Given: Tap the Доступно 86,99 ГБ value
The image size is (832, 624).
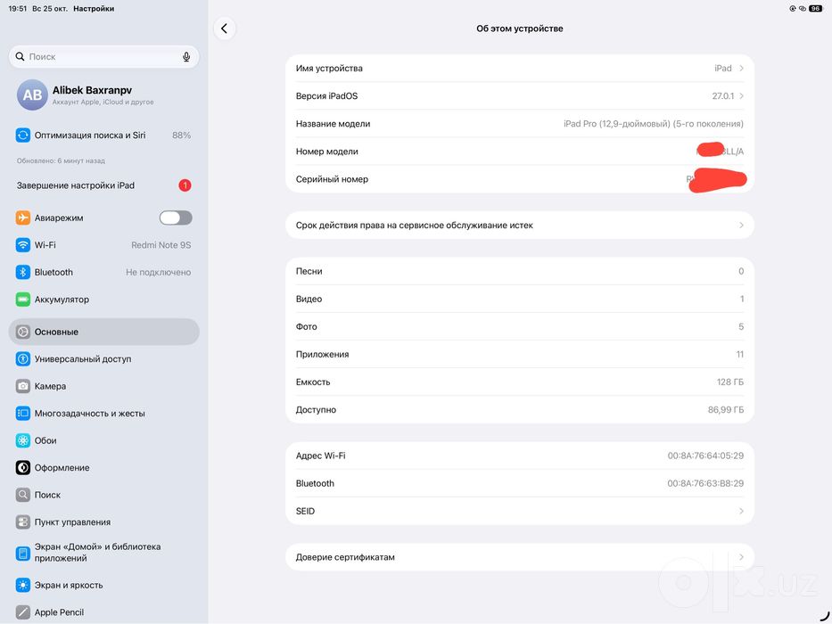Looking at the screenshot, I should click(x=726, y=410).
